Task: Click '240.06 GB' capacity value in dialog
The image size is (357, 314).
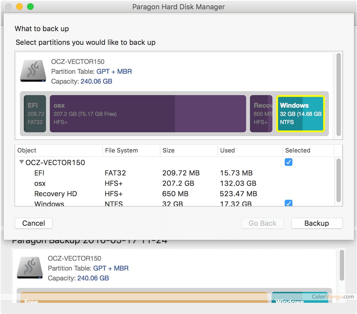Action: click(x=96, y=81)
